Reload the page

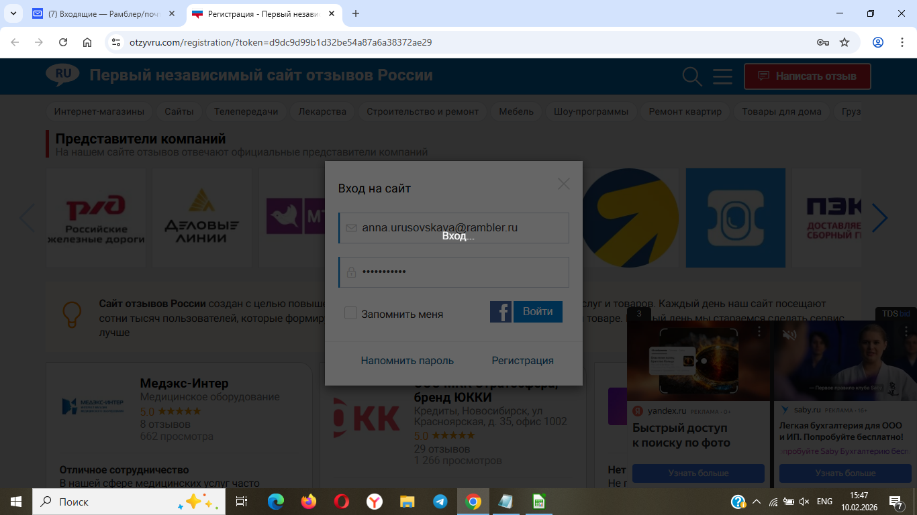[x=63, y=42]
